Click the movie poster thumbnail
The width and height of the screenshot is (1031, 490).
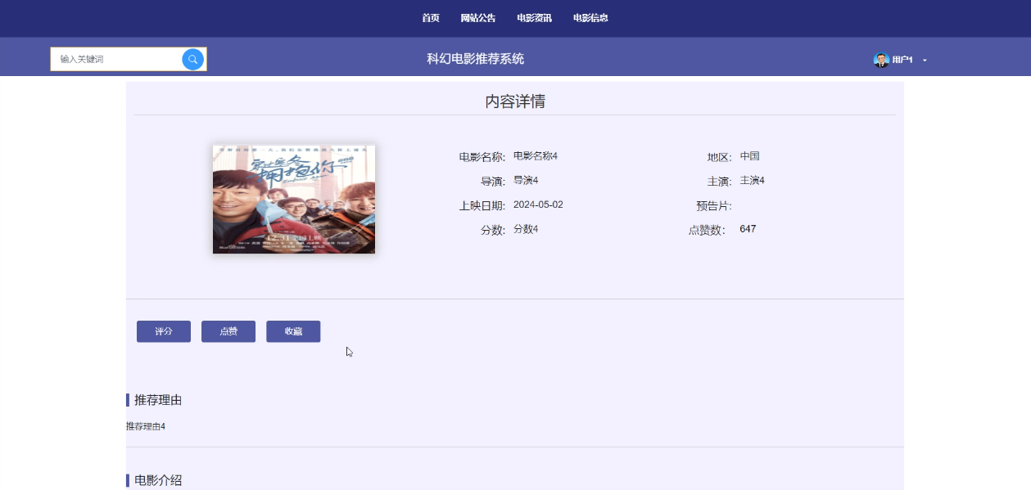(294, 200)
